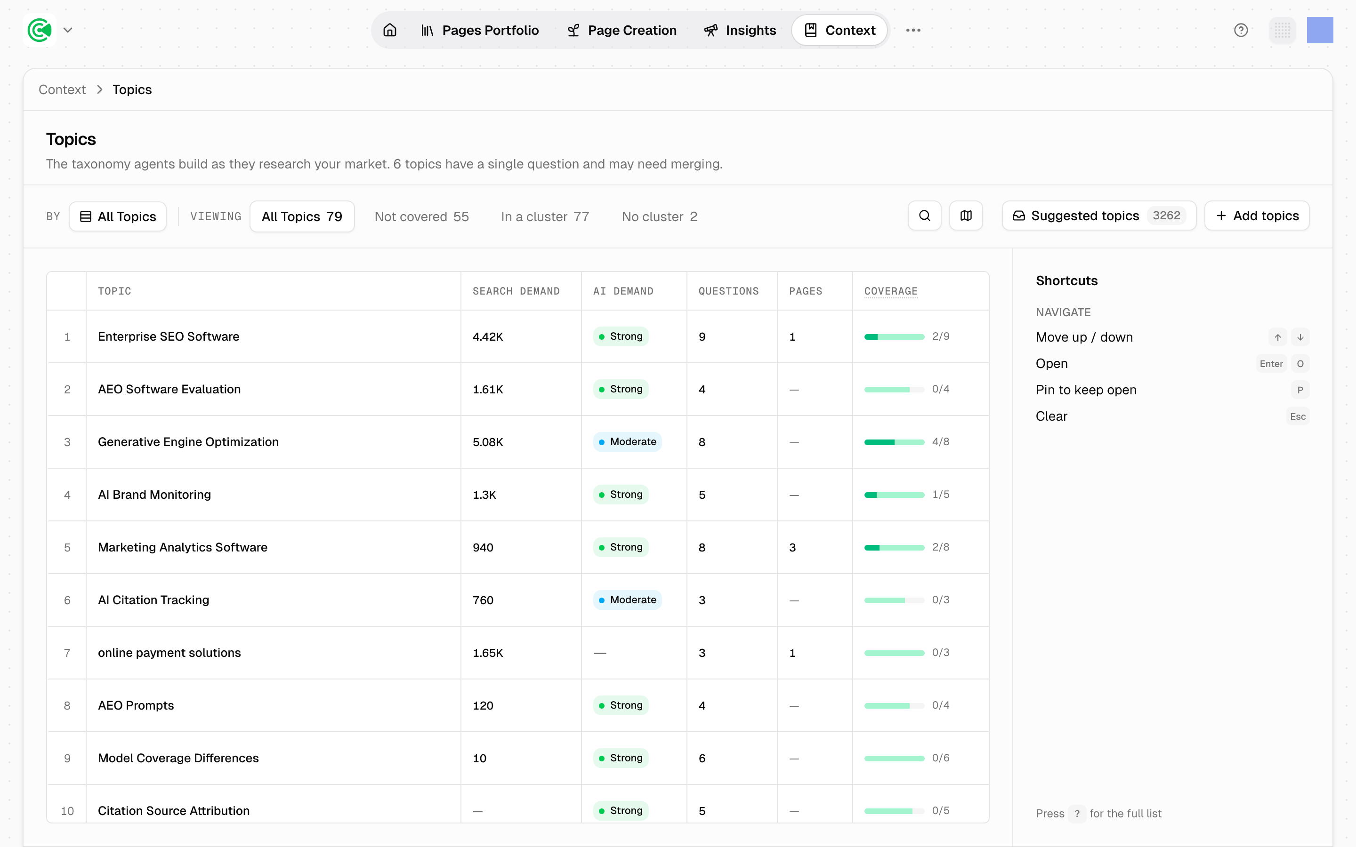Go to the Home icon in the nav

click(x=390, y=30)
